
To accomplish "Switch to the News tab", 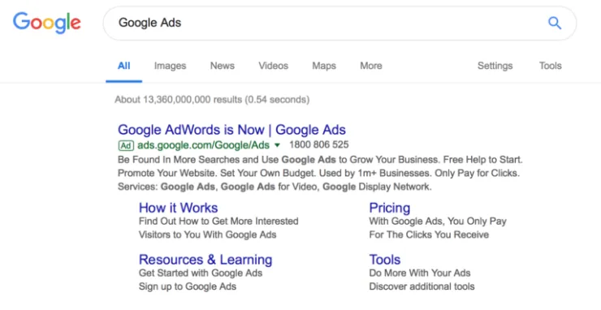I will (x=223, y=66).
